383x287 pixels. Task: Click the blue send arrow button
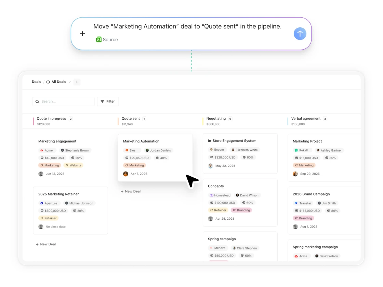pos(300,34)
